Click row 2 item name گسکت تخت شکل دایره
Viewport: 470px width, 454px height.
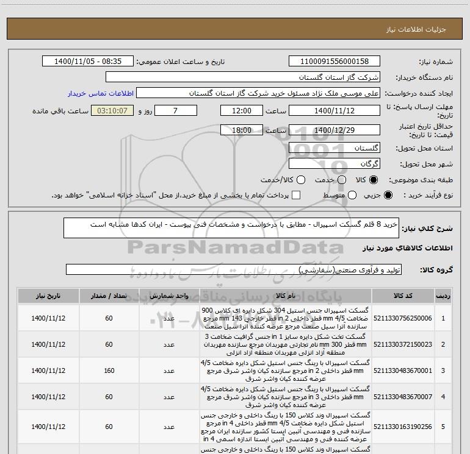pos(286,344)
